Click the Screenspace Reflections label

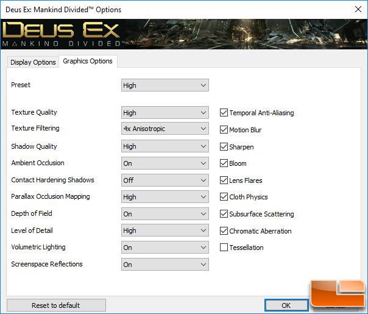click(x=47, y=264)
